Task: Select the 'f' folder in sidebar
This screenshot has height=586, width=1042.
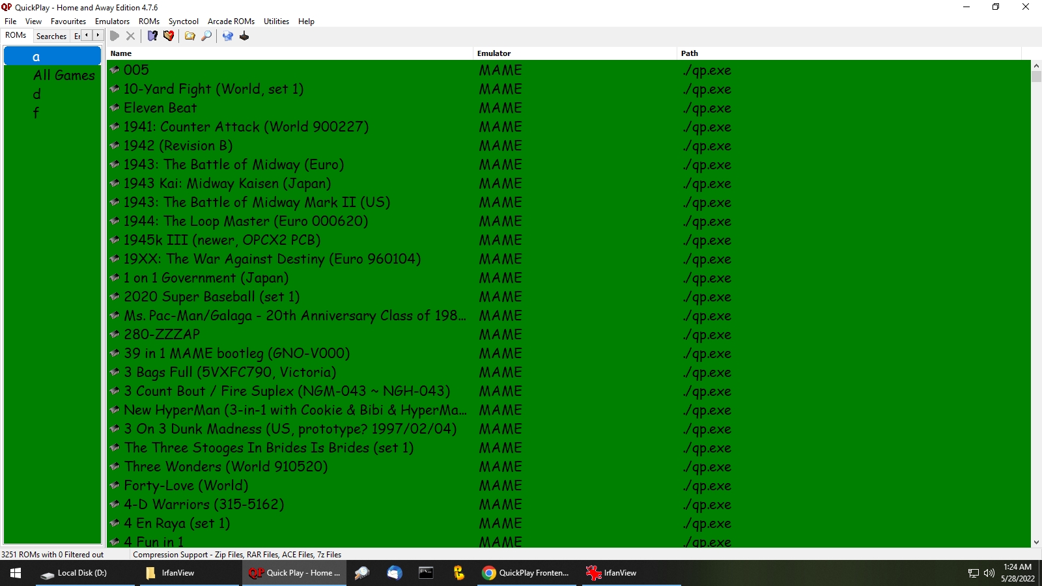Action: click(x=36, y=113)
